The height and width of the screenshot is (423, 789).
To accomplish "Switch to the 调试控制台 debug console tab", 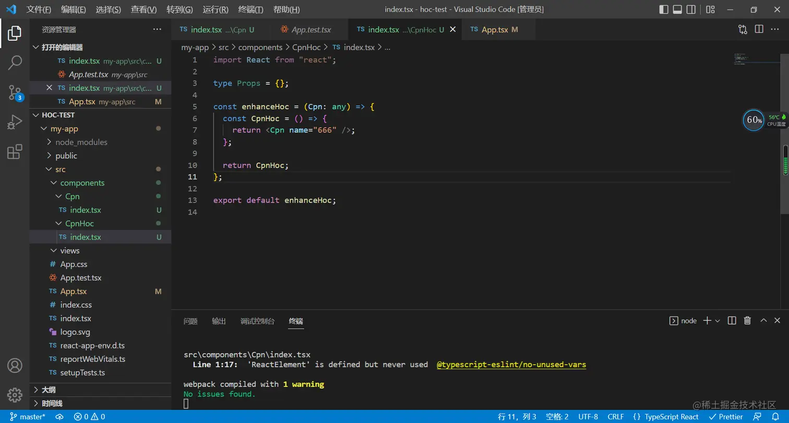I will (x=257, y=321).
